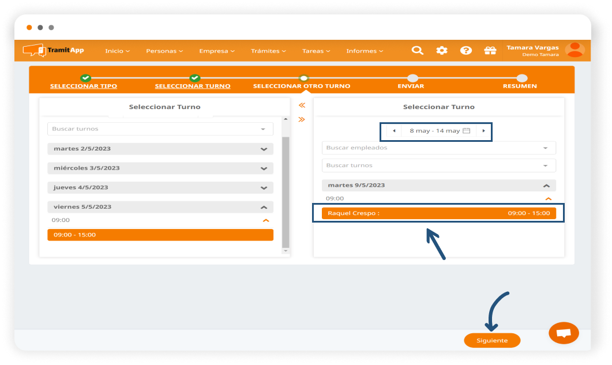Go to next week in date picker
This screenshot has height=365, width=612.
click(483, 131)
